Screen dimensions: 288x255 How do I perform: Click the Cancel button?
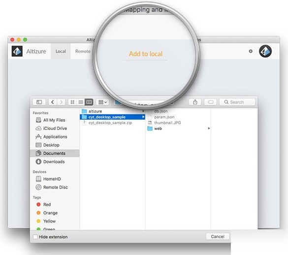tap(218, 236)
